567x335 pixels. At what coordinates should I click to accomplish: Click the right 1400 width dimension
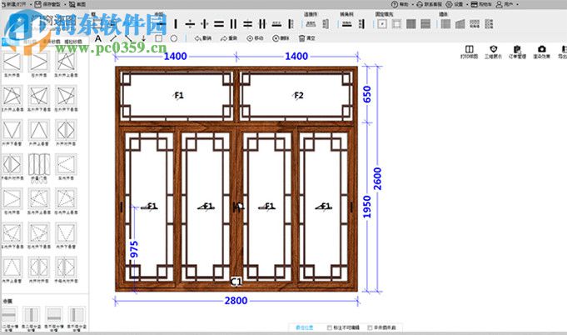point(296,57)
